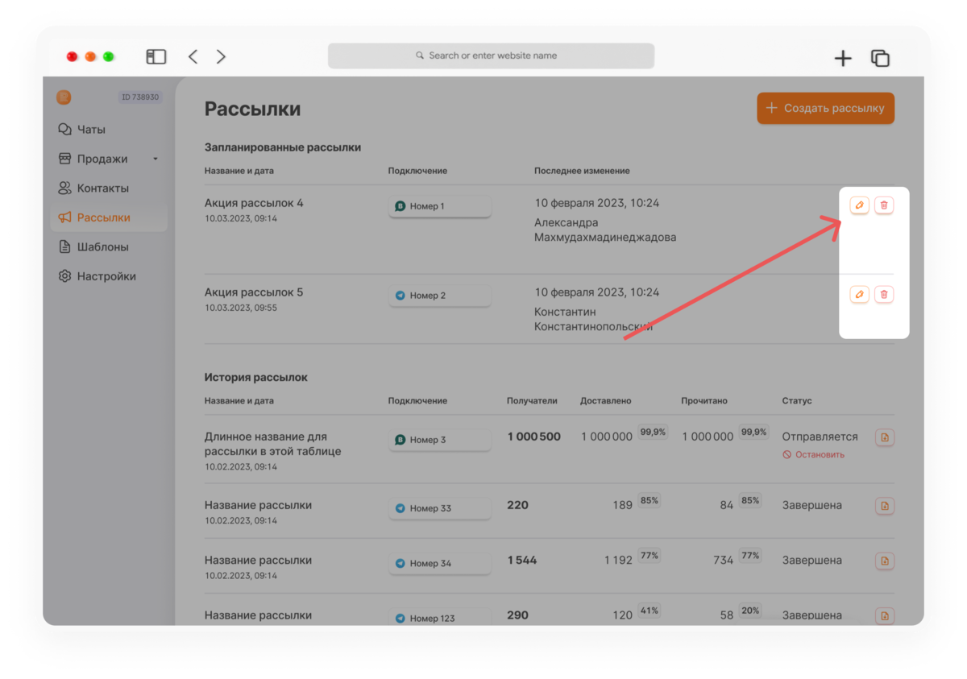Click the 85% delivered badge for Номер 33
Image resolution: width=967 pixels, height=679 pixels.
click(650, 500)
